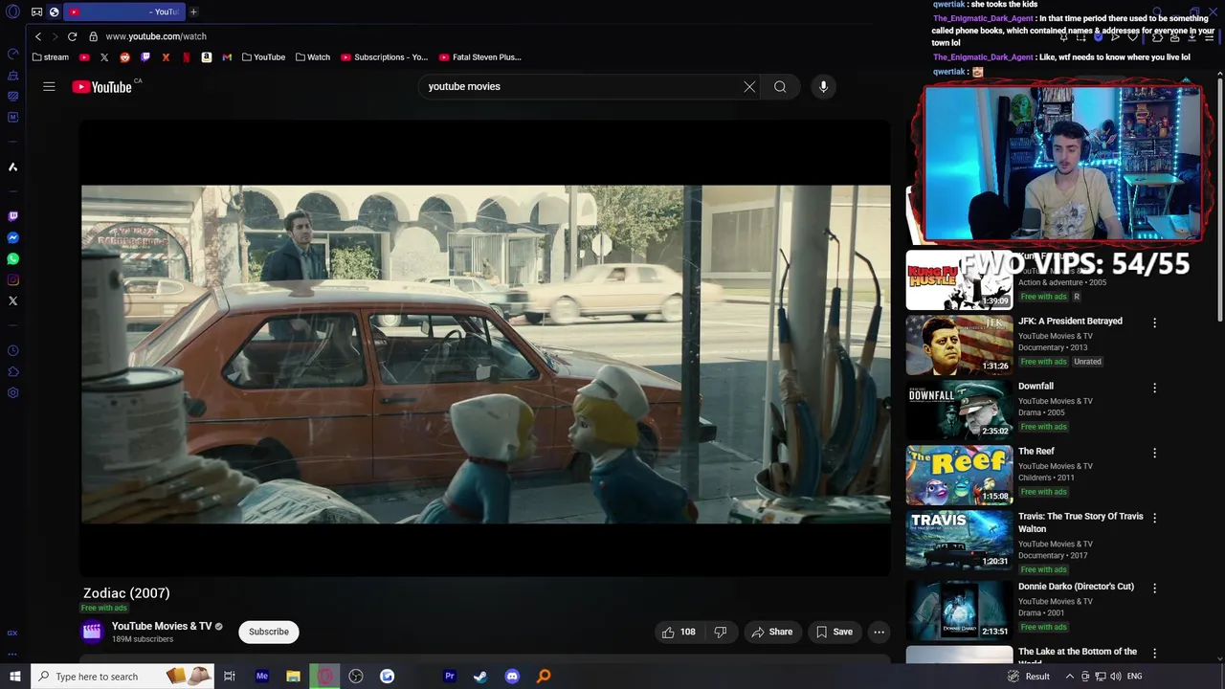
Task: Click the Twitch bookmark icon
Action: pos(145,57)
